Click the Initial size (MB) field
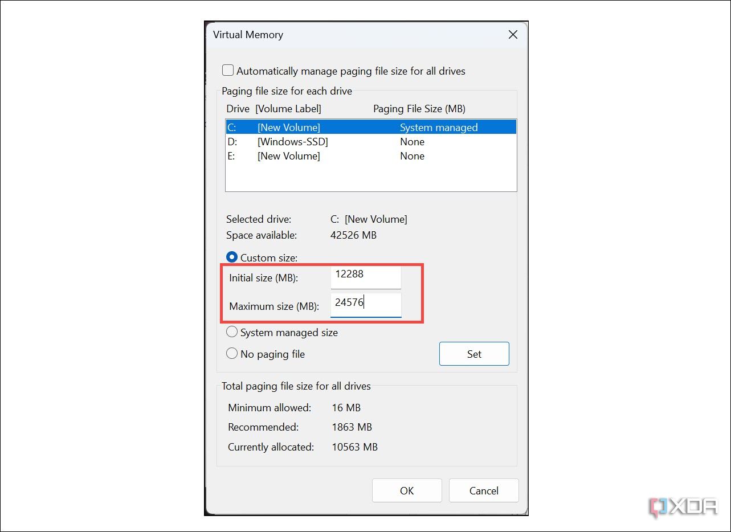731x532 pixels. [x=366, y=277]
